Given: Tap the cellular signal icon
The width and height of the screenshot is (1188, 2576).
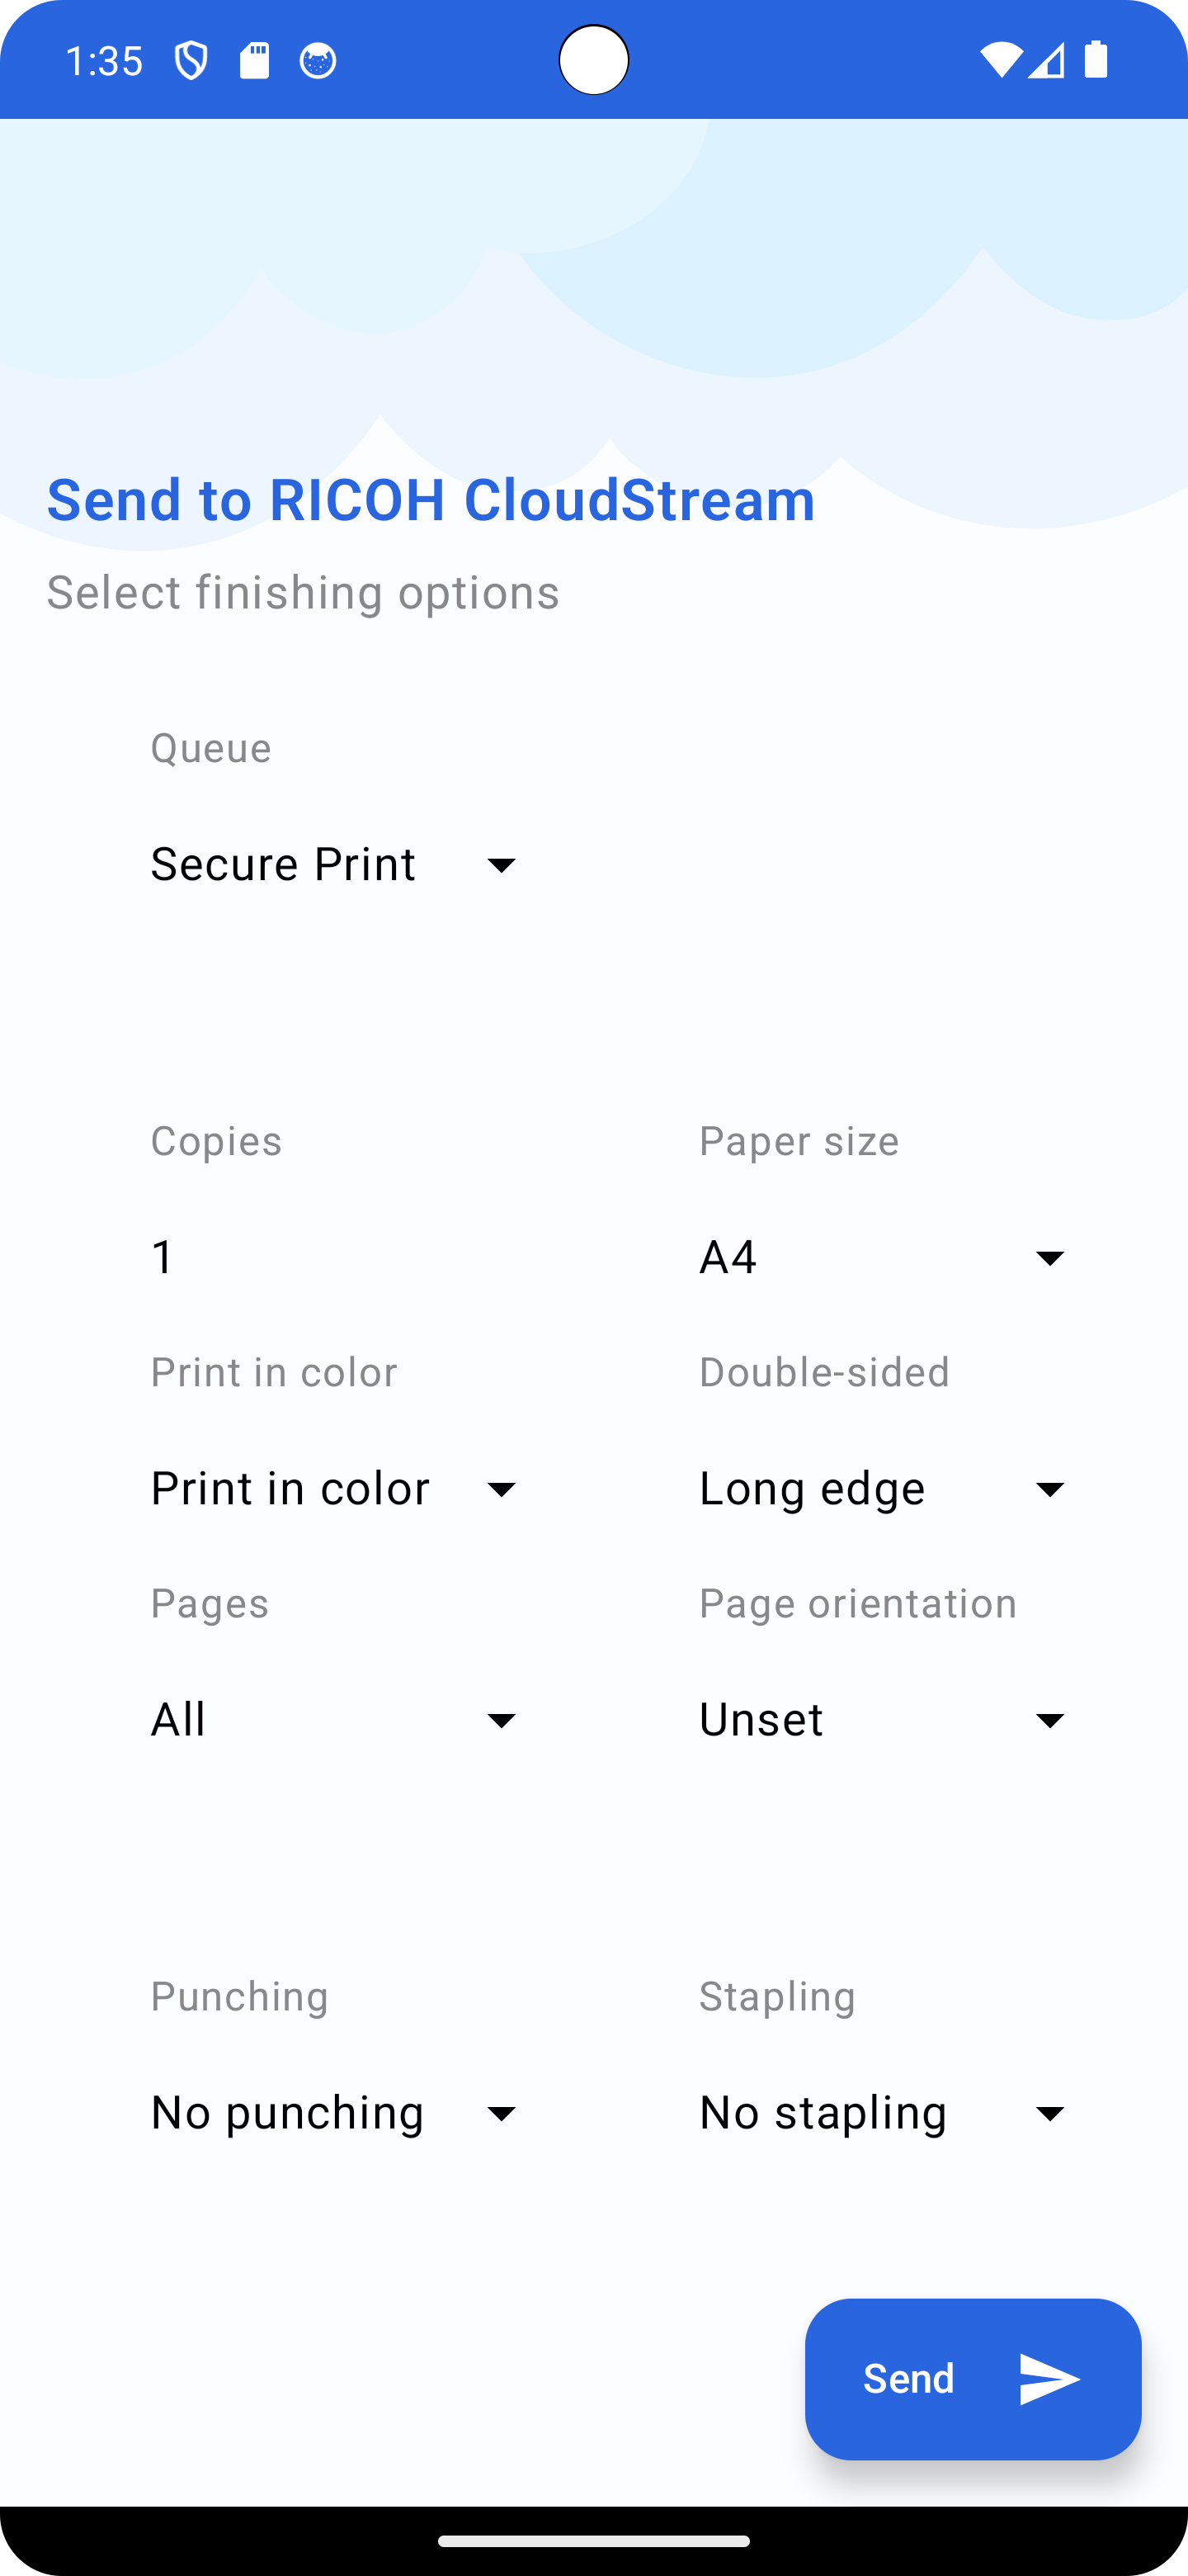Looking at the screenshot, I should [x=1046, y=61].
